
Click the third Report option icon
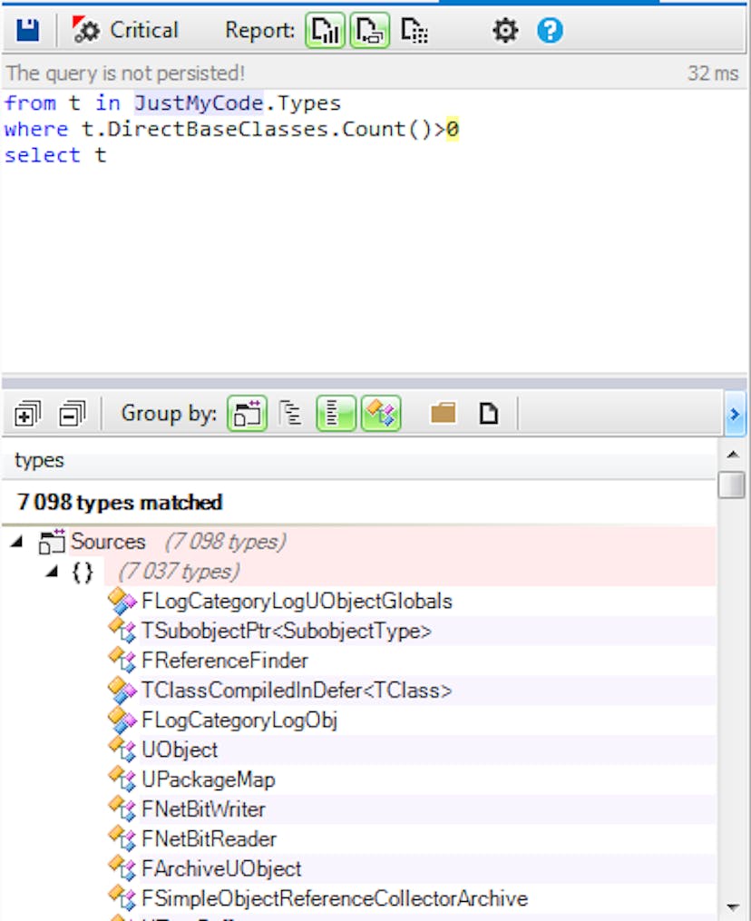[x=415, y=31]
